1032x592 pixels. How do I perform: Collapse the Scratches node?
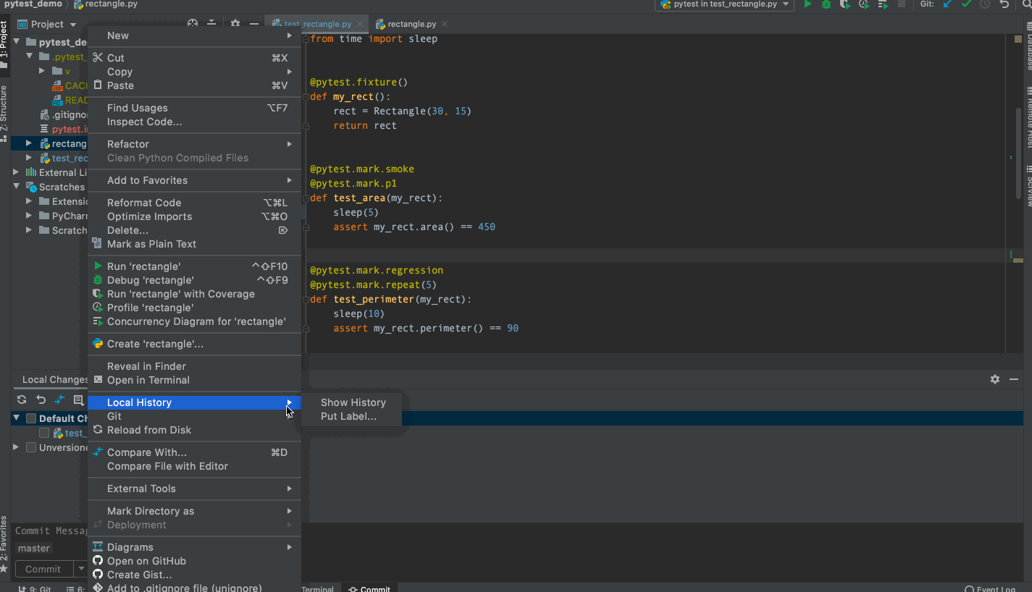click(x=16, y=187)
